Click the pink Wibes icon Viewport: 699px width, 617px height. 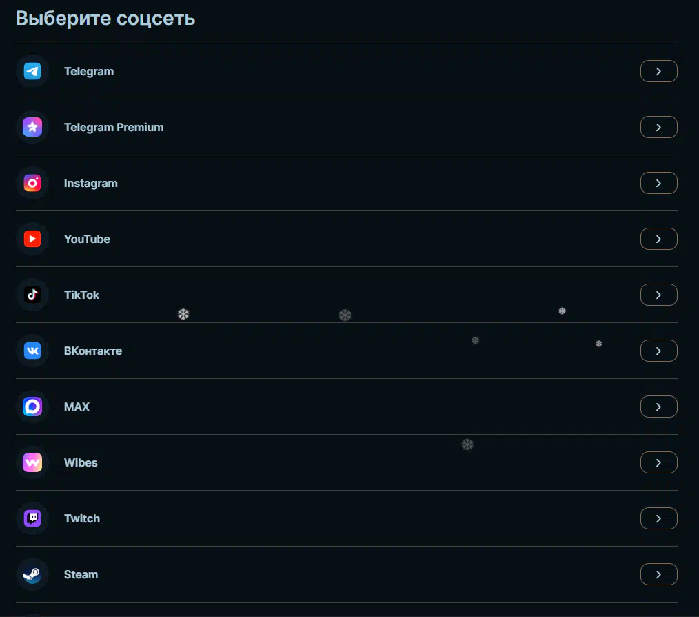pos(32,462)
